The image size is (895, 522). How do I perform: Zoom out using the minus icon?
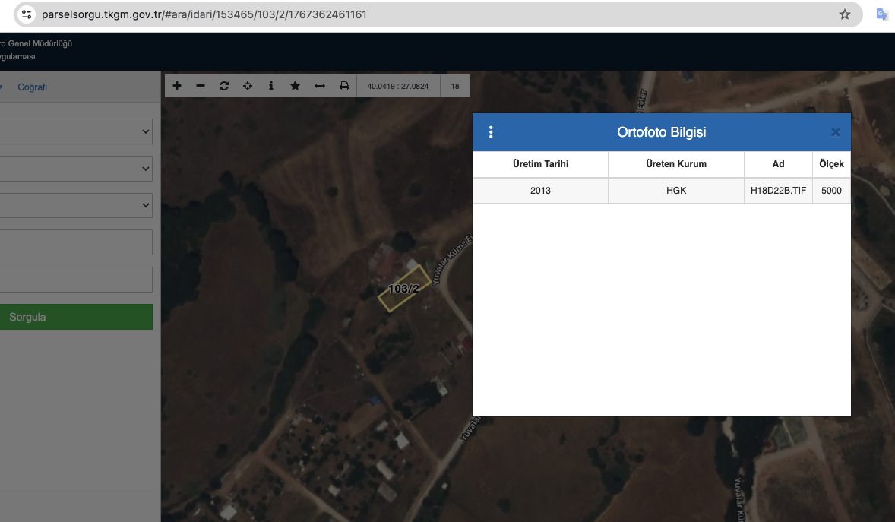click(201, 86)
